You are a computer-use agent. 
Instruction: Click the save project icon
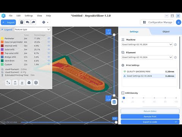22,22
